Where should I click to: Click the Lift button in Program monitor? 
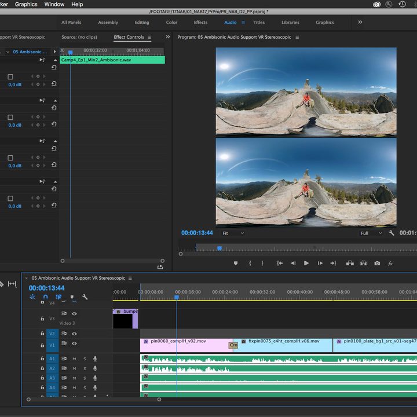coord(350,264)
